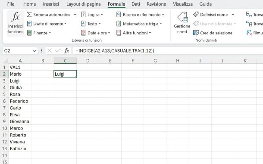
Task: Click the fx icon beside formula bar
Action: pos(66,51)
